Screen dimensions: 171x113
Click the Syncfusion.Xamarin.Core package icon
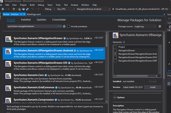[8, 76]
